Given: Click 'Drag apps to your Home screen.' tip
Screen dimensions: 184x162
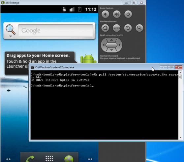Looking at the screenshot, I should [38, 55].
